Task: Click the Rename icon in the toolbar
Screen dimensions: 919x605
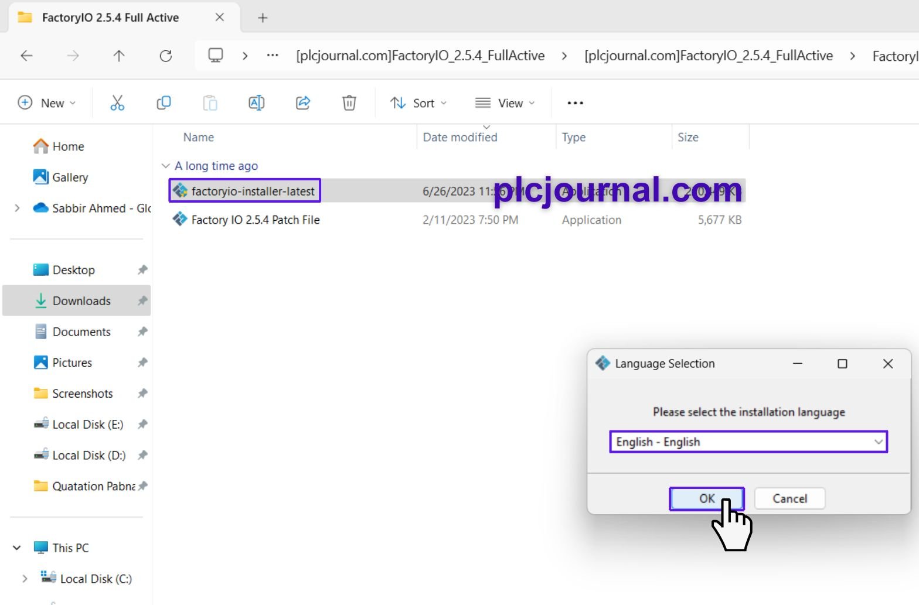Action: 256,103
